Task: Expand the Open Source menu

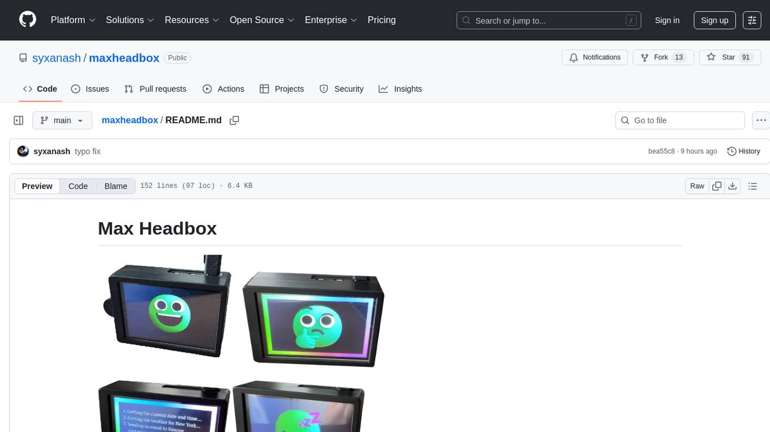Action: coord(262,20)
